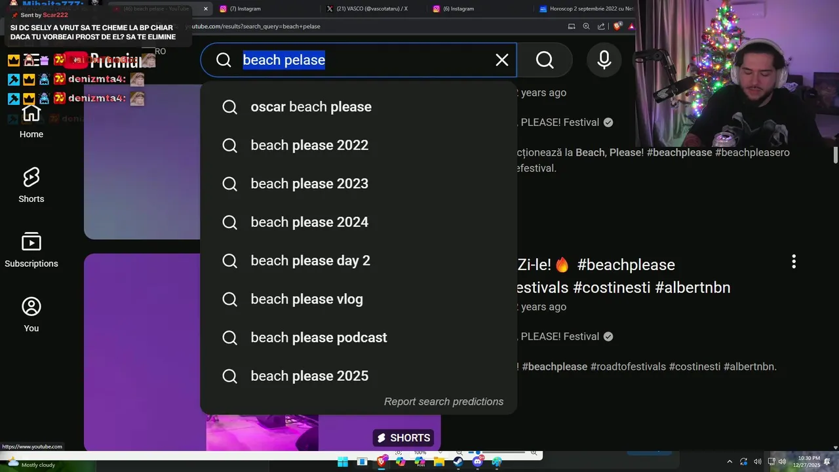
Task: Click the first result's 'PLEASE! Festival' channel name
Action: pyautogui.click(x=560, y=123)
